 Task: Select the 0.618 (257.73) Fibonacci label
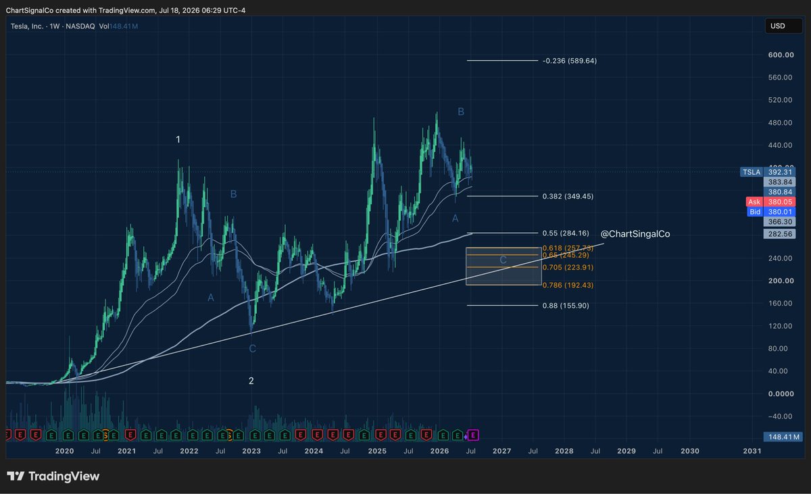(x=568, y=248)
